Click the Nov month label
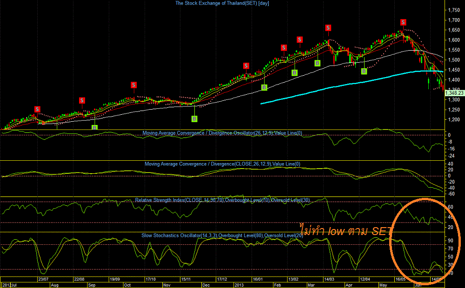Viewport: 465px width, 288px height. click(166, 285)
